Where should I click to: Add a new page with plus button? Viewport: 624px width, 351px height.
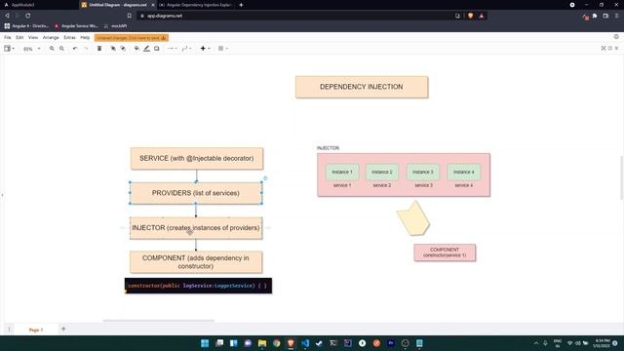click(x=63, y=330)
